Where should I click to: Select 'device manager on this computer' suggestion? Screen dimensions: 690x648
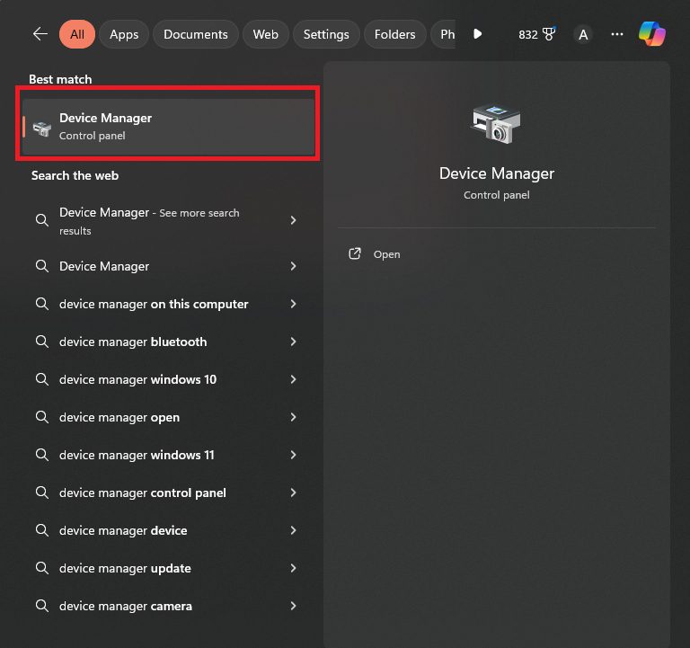154,305
